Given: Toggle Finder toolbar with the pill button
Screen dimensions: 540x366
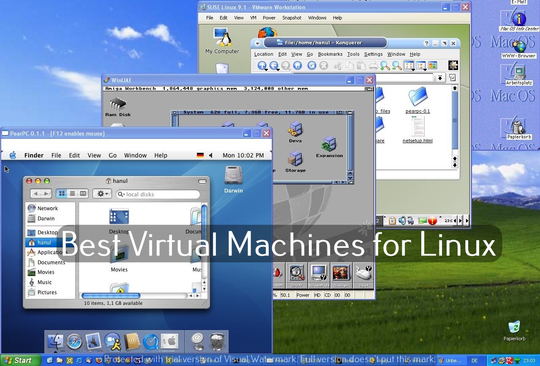Looking at the screenshot, I should pyautogui.click(x=202, y=181).
